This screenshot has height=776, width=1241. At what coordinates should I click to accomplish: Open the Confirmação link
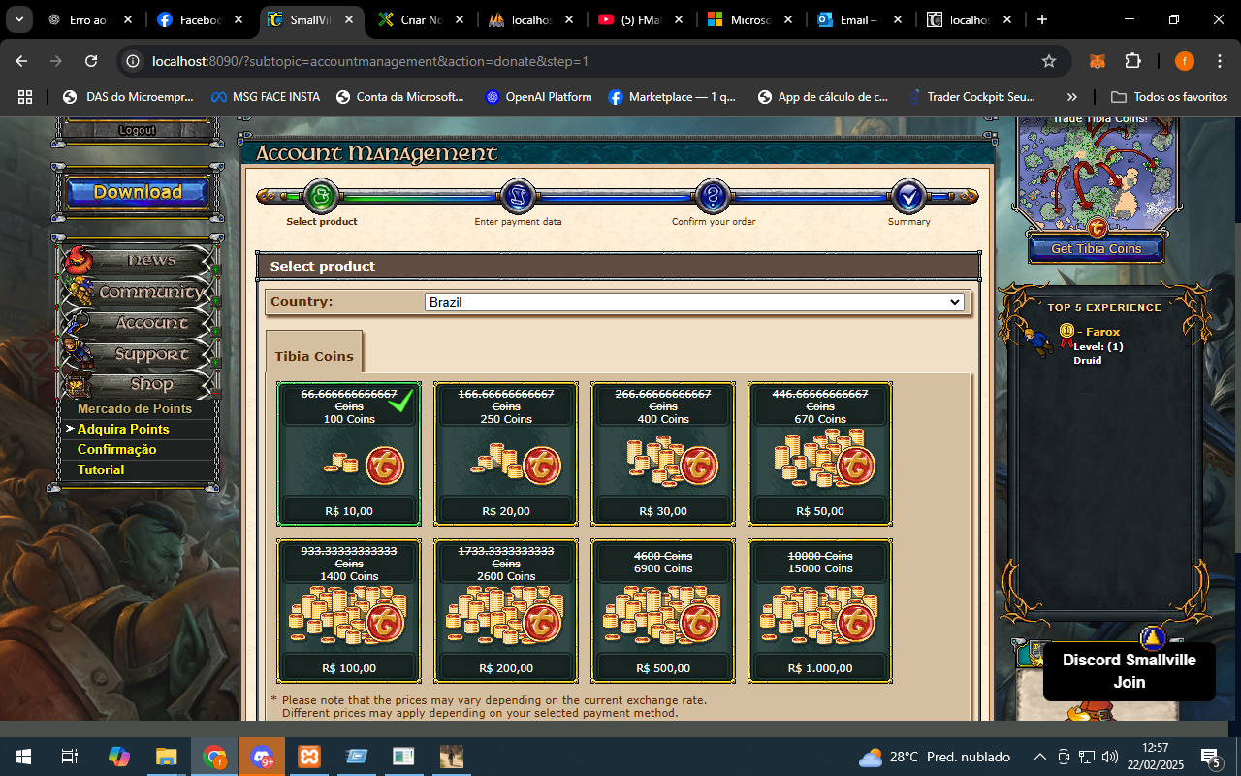point(116,449)
